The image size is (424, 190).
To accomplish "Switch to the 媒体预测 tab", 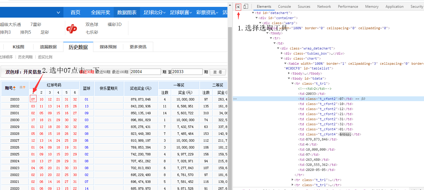I will 108,47.
